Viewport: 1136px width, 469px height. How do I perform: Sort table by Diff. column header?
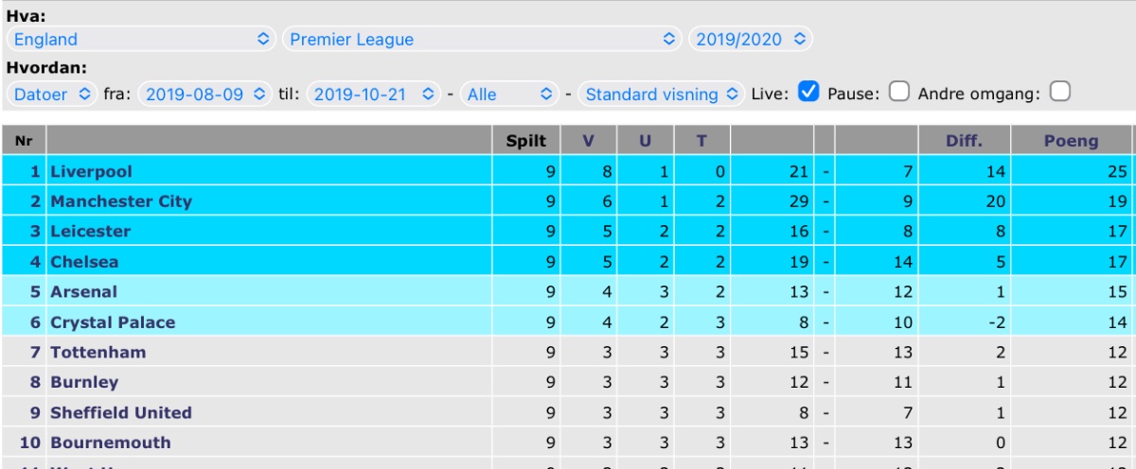[965, 141]
